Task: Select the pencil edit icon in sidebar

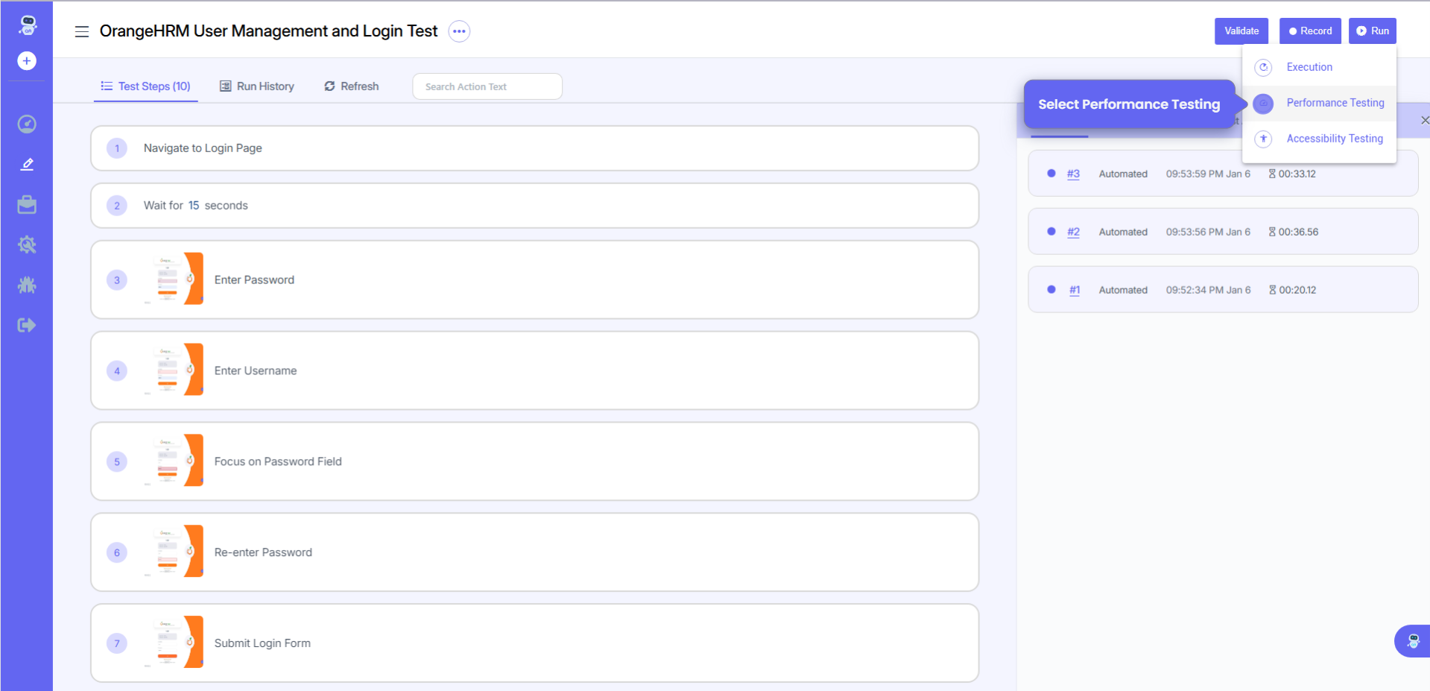Action: pos(27,164)
